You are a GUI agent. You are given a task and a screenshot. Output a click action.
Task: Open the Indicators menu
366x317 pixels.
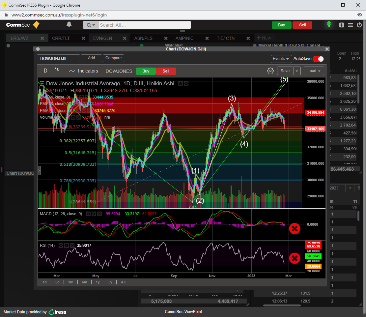pyautogui.click(x=83, y=71)
